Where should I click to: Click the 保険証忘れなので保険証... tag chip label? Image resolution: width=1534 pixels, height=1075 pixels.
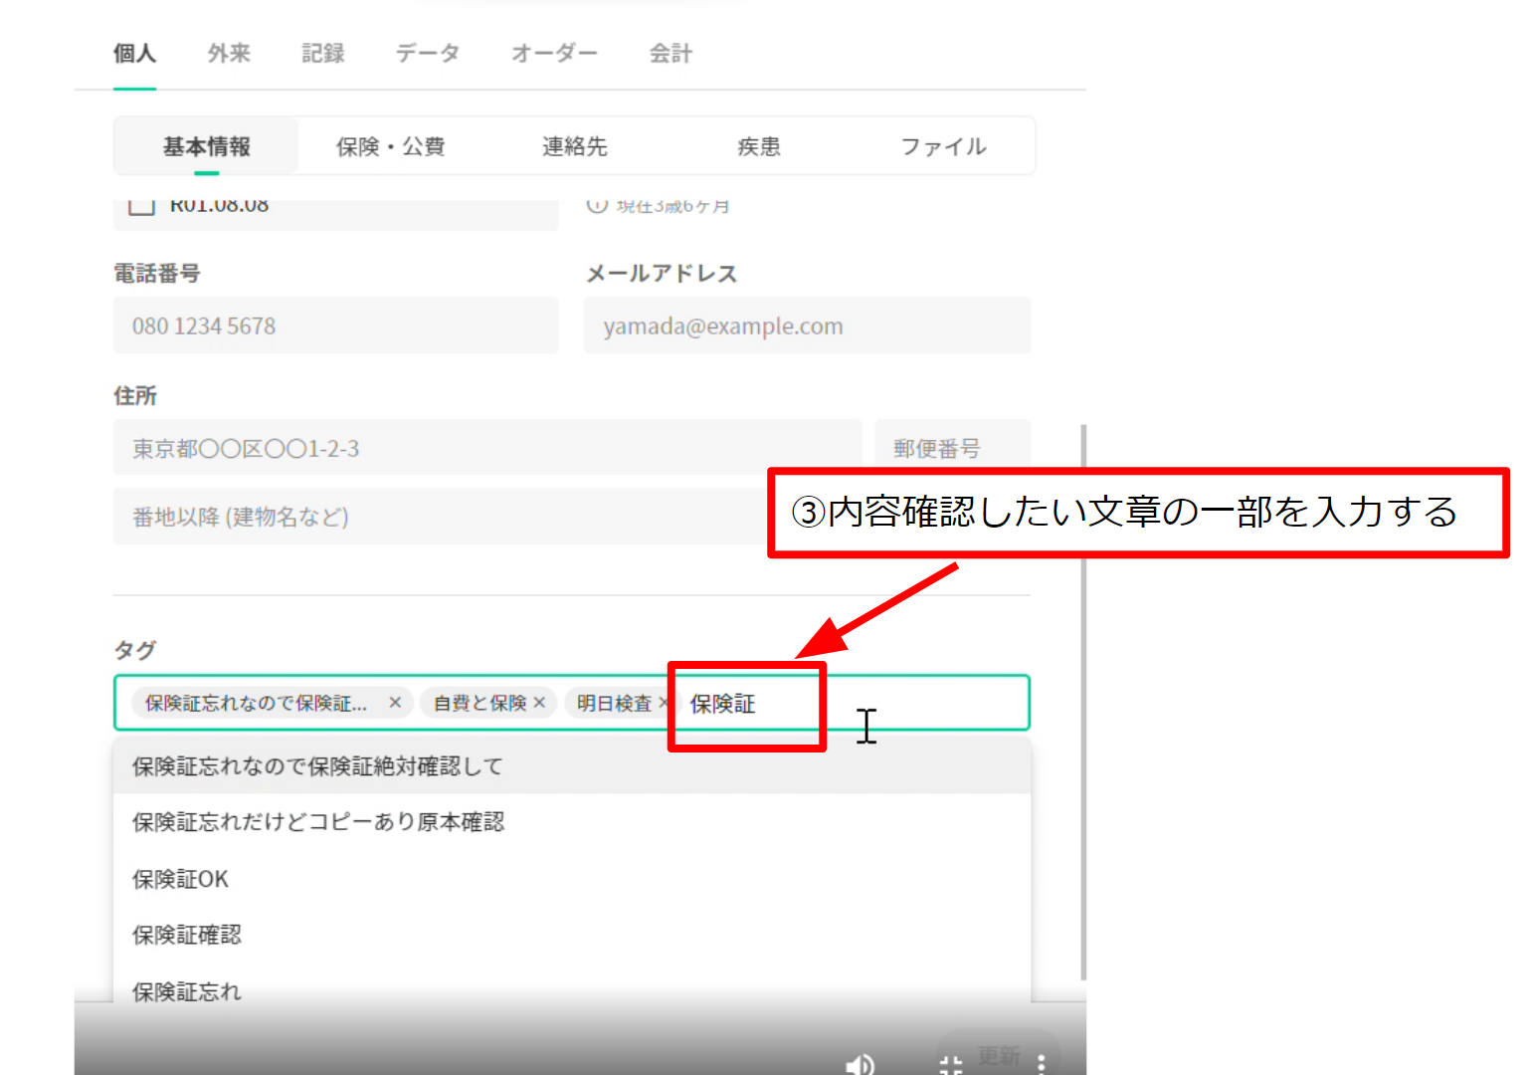coord(256,703)
